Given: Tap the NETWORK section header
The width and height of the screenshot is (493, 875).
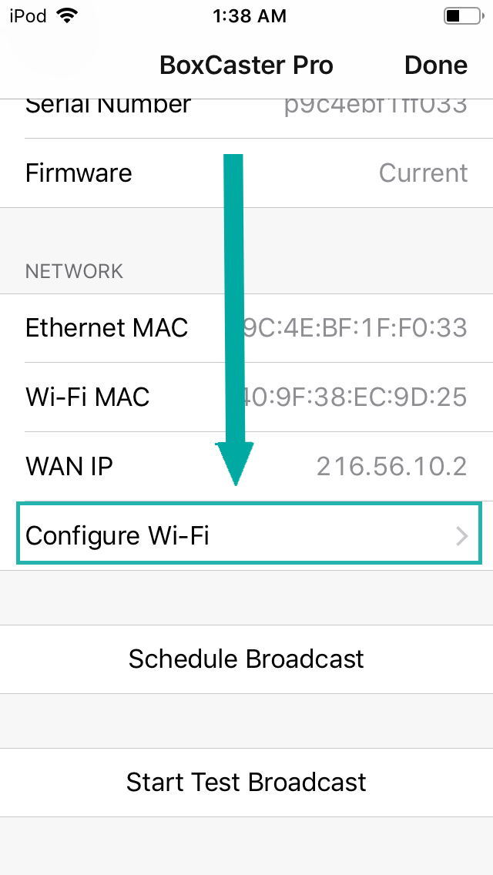Looking at the screenshot, I should (x=74, y=271).
